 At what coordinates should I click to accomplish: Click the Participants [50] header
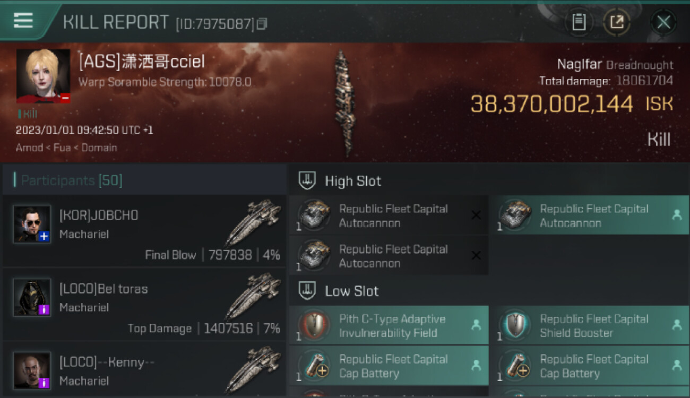point(72,180)
